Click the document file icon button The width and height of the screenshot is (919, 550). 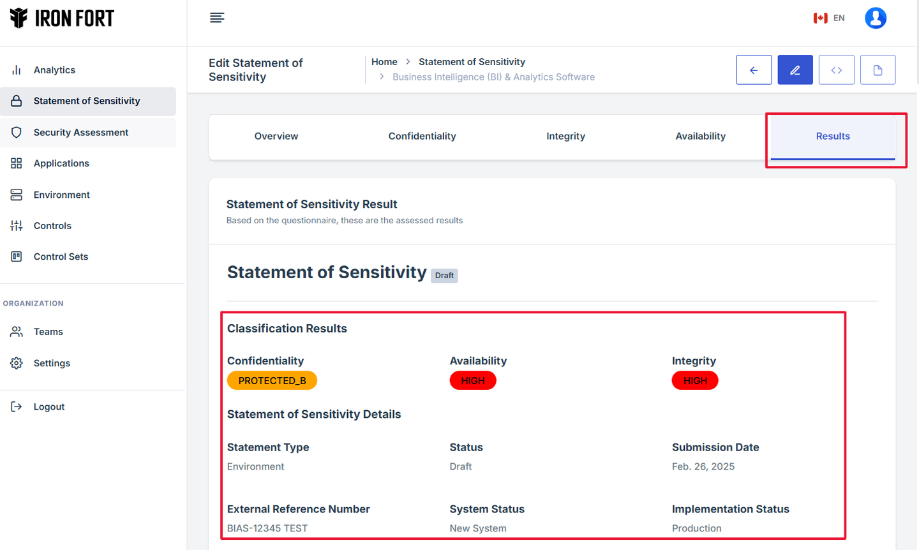click(878, 70)
